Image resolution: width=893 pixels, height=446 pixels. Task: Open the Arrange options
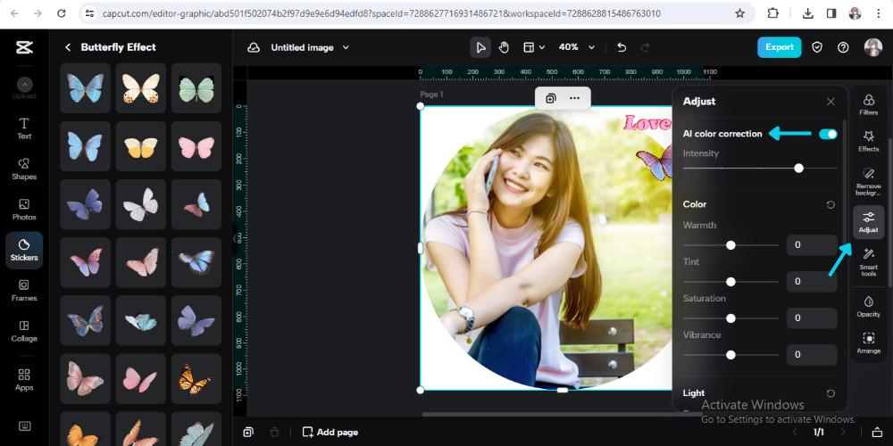click(869, 343)
